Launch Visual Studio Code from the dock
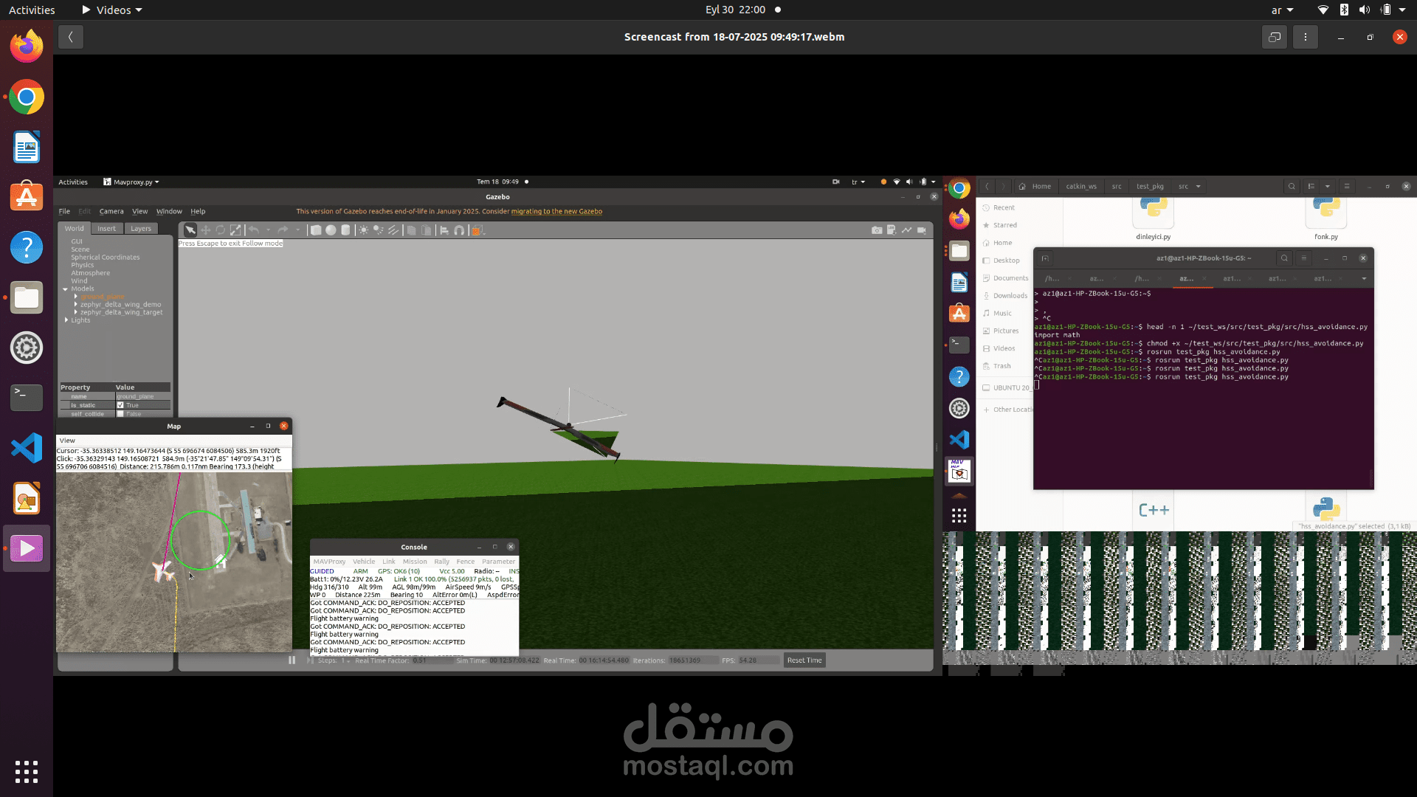1417x797 pixels. pos(27,448)
